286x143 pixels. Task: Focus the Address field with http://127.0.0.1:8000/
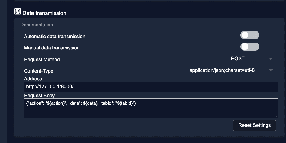[151, 87]
